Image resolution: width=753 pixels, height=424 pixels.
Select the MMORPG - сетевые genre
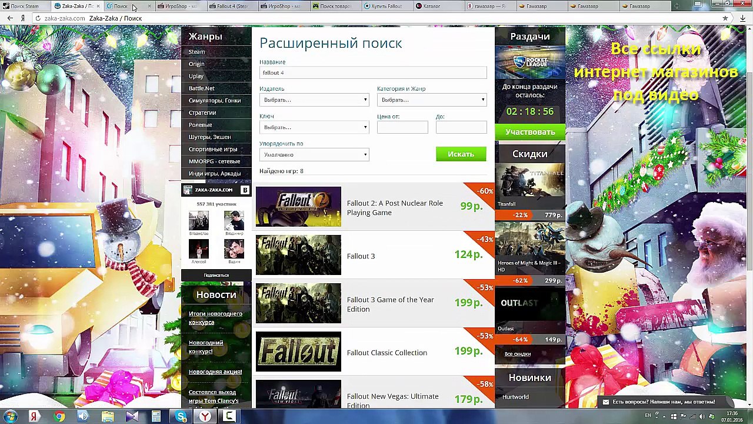tap(214, 161)
